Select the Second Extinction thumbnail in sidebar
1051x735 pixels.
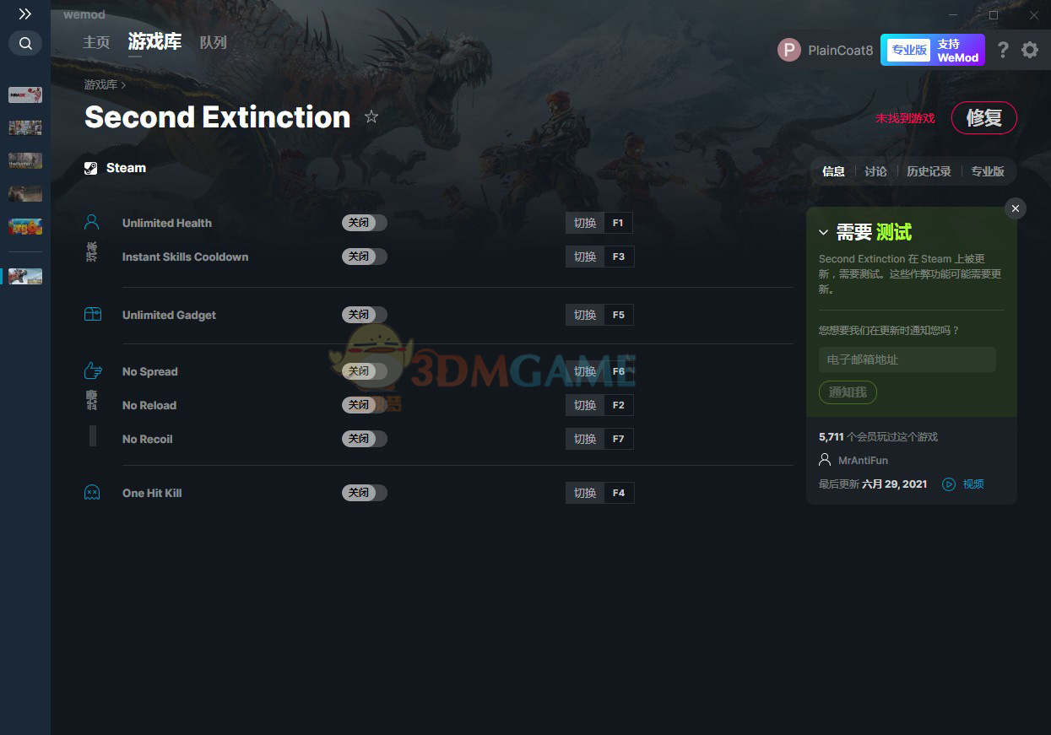click(25, 276)
